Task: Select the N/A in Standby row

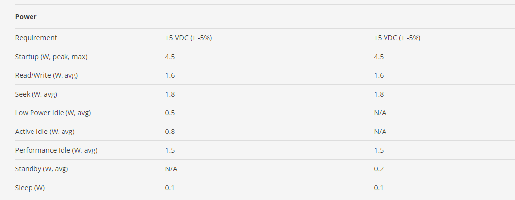Action: tap(171, 169)
